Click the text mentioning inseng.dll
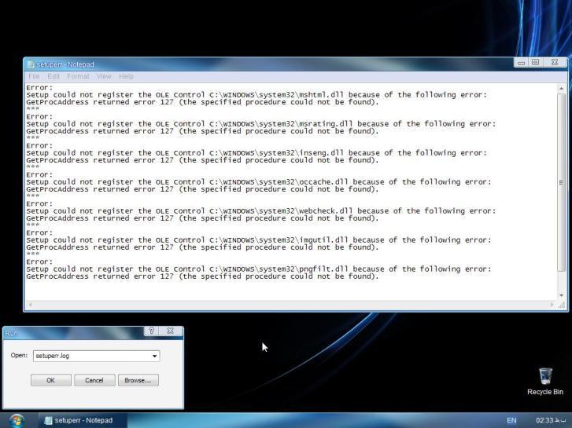This screenshot has width=572, height=428. (x=256, y=153)
